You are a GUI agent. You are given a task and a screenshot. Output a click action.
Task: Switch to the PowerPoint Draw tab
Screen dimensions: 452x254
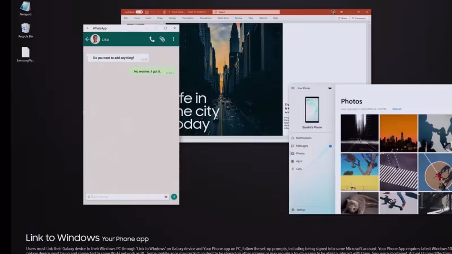160,18
